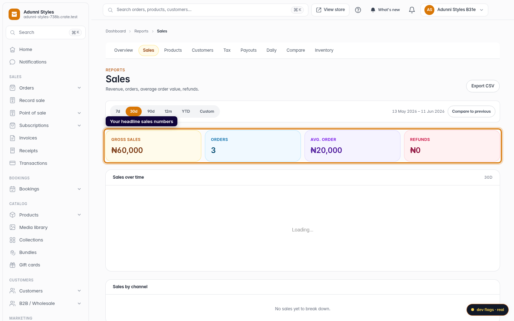This screenshot has width=514, height=321.
Task: Open the Payouts report tab
Action: [x=248, y=50]
